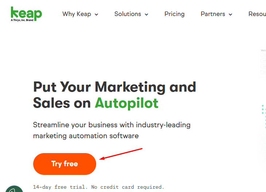Screen dimensions: 266x192
Task: Expand the Solutions dropdown arrow
Action: click(x=146, y=15)
